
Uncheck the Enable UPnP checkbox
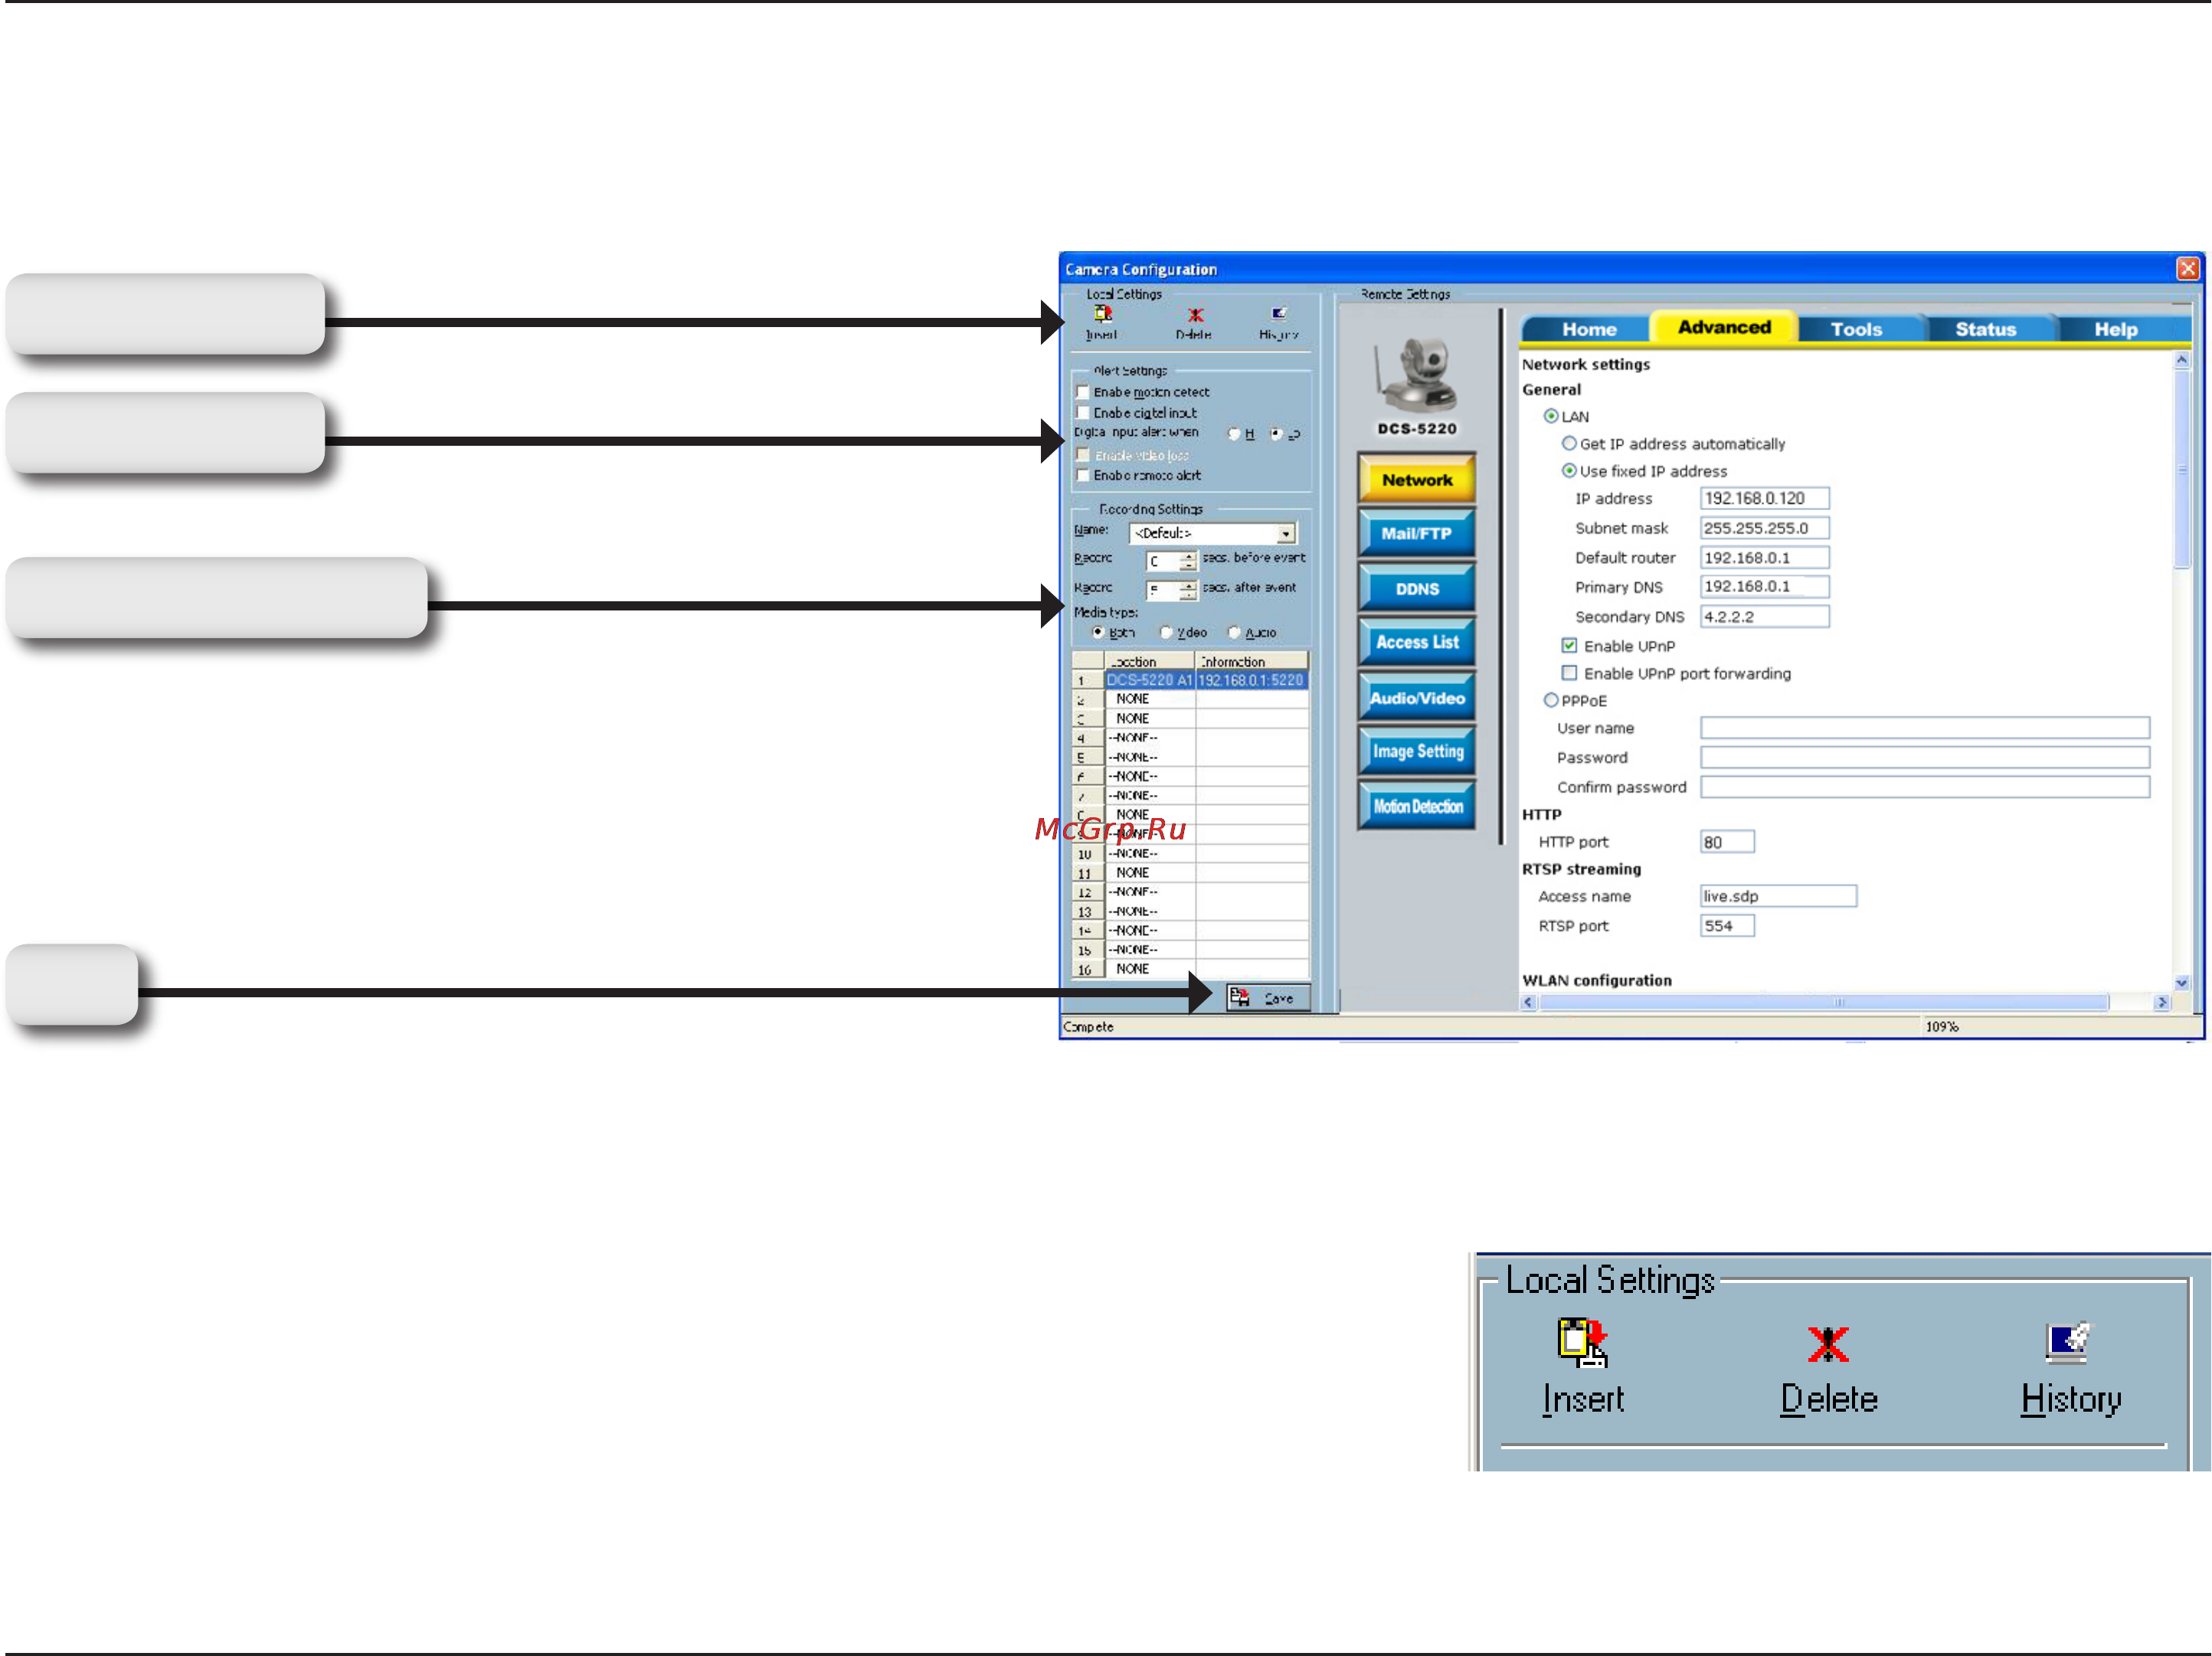click(1569, 646)
